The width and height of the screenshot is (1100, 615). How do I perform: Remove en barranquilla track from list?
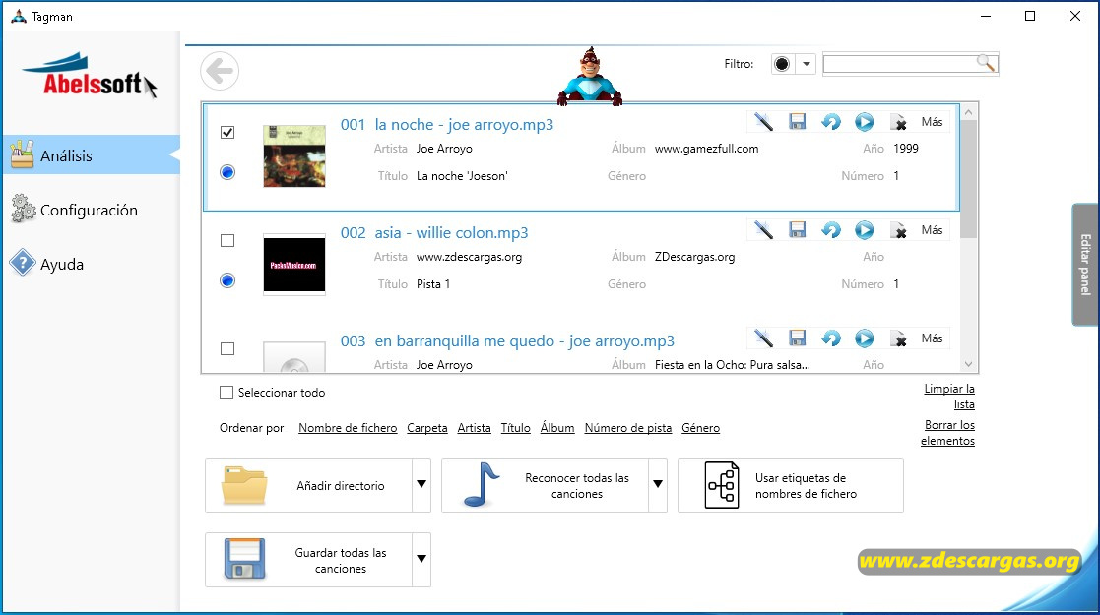click(898, 338)
